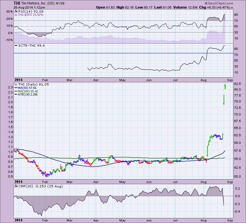This screenshot has height=223, width=246.
Task: Click the MA(50) 57.56 label
Action: [27, 88]
